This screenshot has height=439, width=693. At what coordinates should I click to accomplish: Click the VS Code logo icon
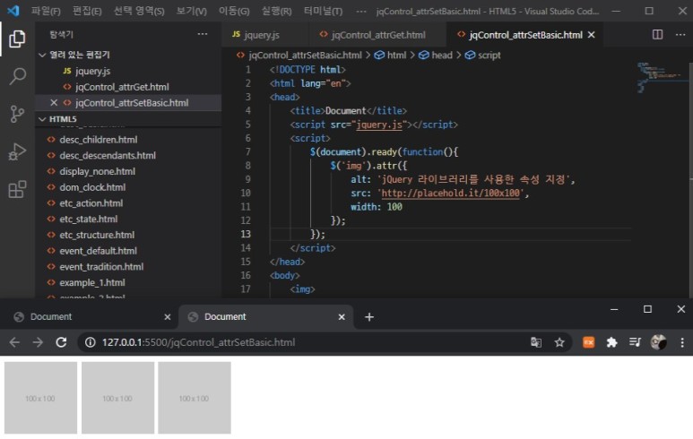(x=13, y=11)
